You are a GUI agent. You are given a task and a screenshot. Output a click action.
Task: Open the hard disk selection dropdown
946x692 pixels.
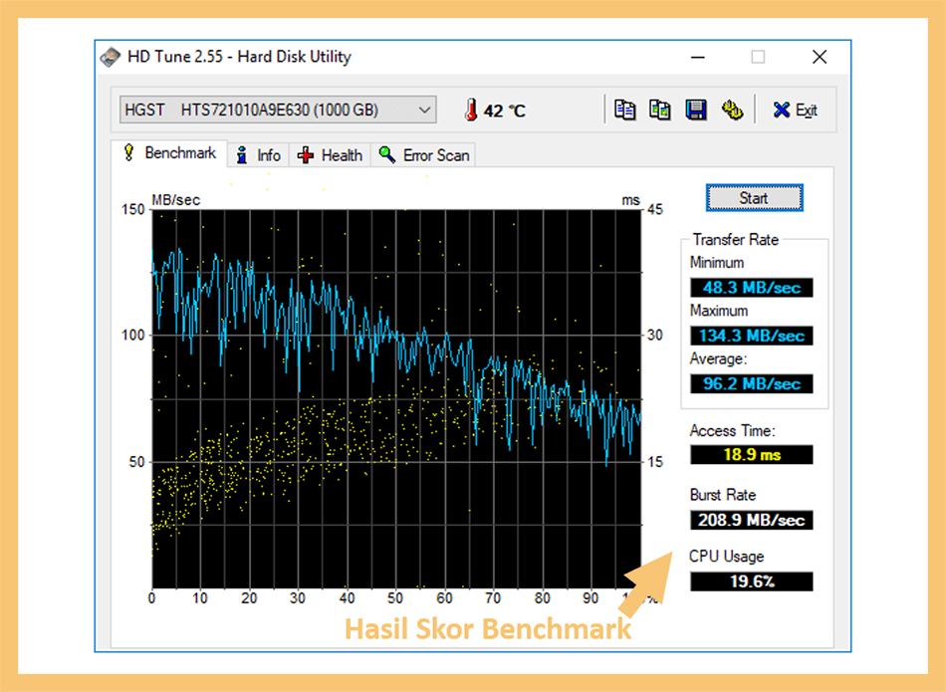click(x=278, y=110)
